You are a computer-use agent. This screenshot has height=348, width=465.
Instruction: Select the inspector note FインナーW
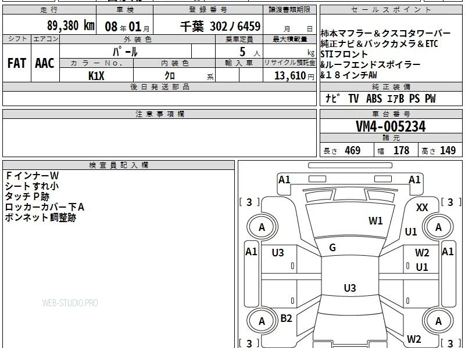(x=32, y=176)
